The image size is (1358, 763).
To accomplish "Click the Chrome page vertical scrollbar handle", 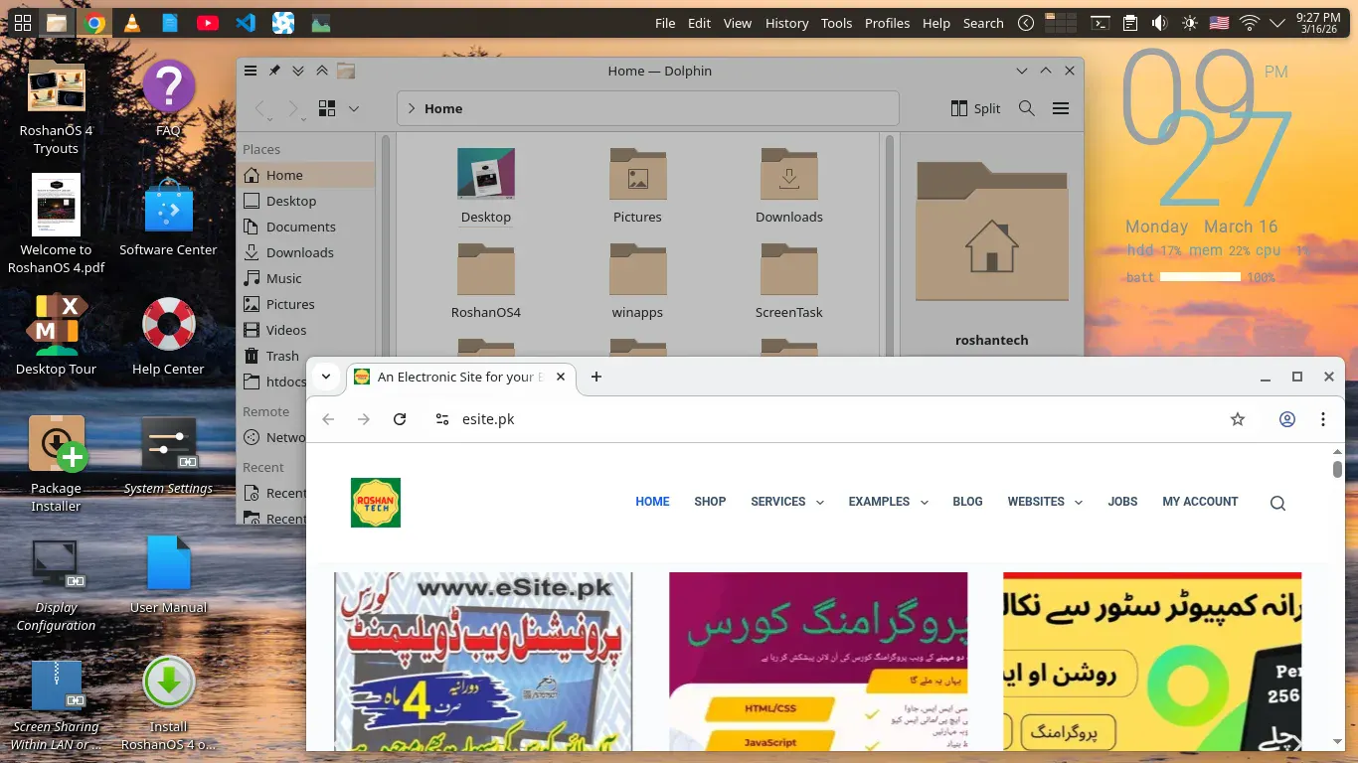I will pyautogui.click(x=1337, y=469).
